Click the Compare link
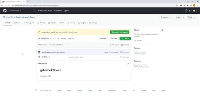The image size is (200, 112). tap(125, 45)
